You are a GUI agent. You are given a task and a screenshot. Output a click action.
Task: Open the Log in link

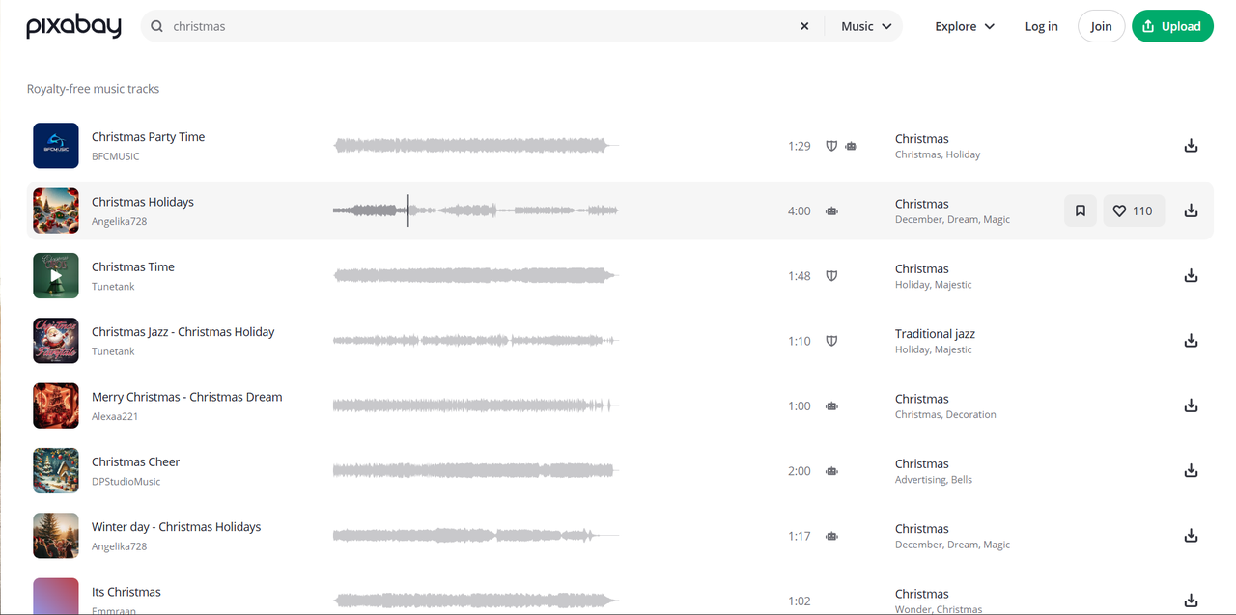1041,26
